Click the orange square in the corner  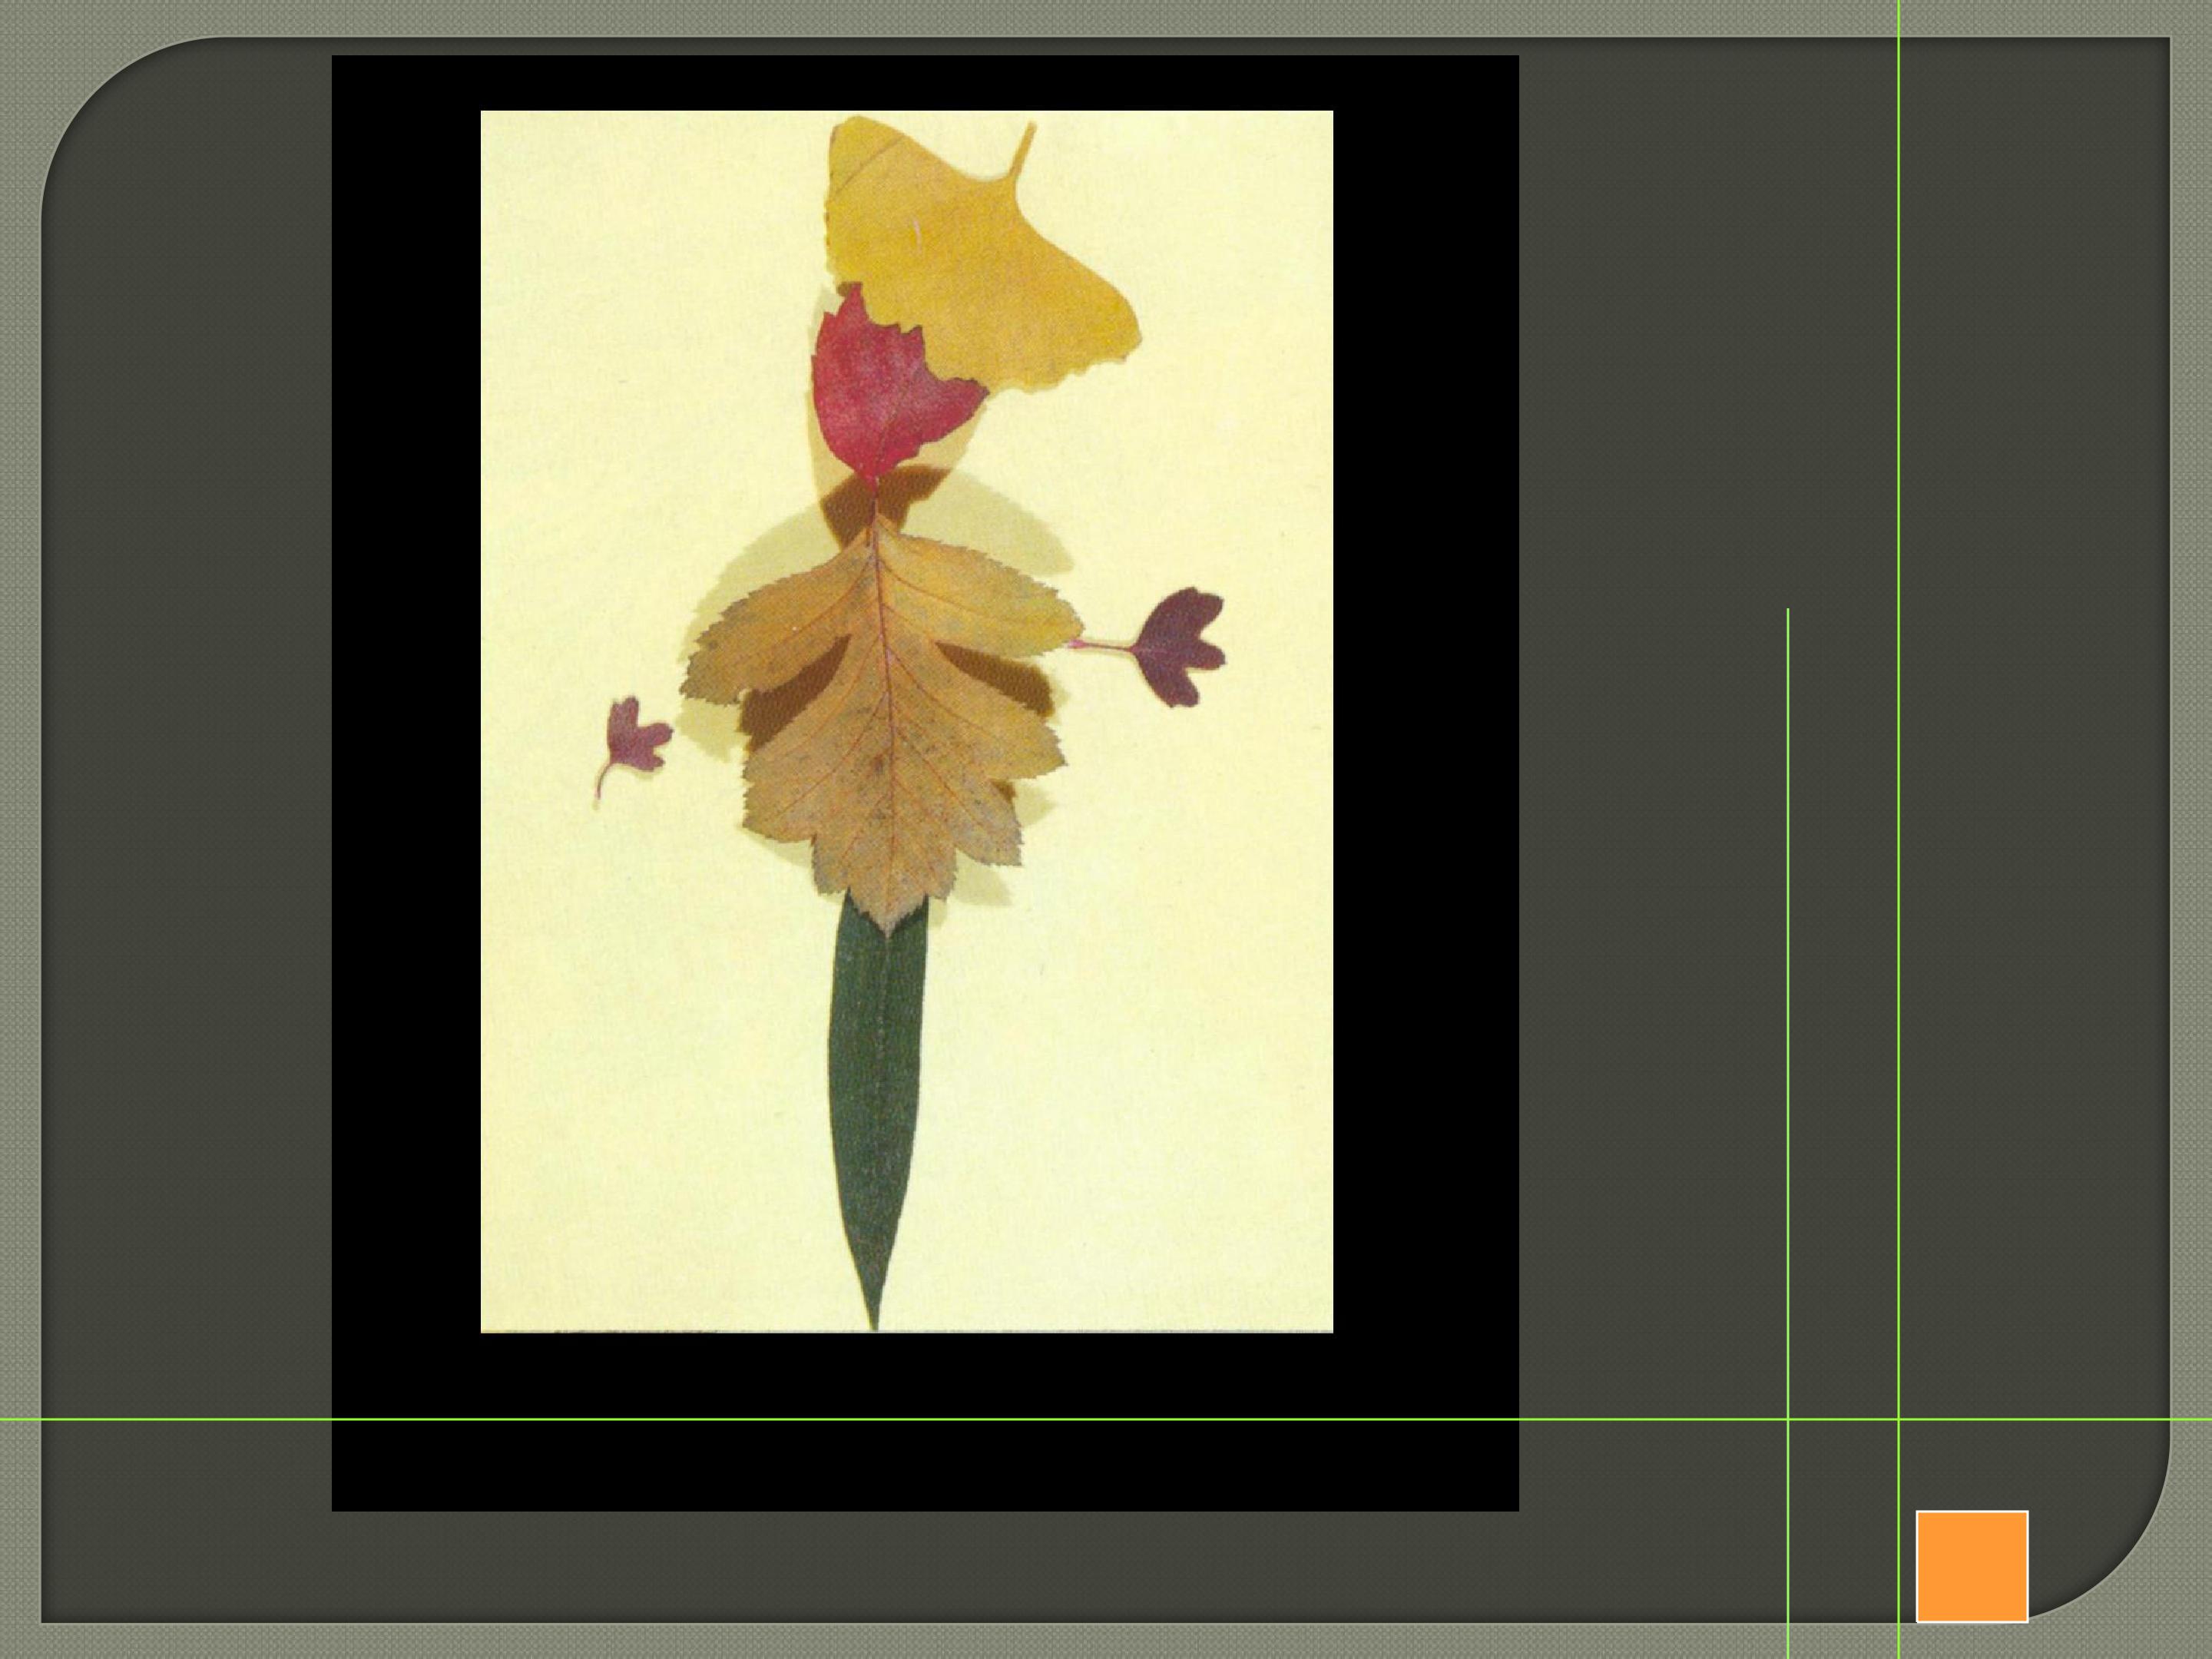1971,1565
